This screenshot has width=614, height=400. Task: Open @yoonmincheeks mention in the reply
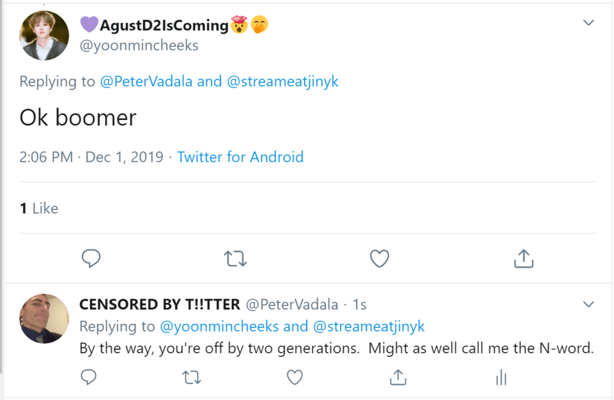(219, 326)
